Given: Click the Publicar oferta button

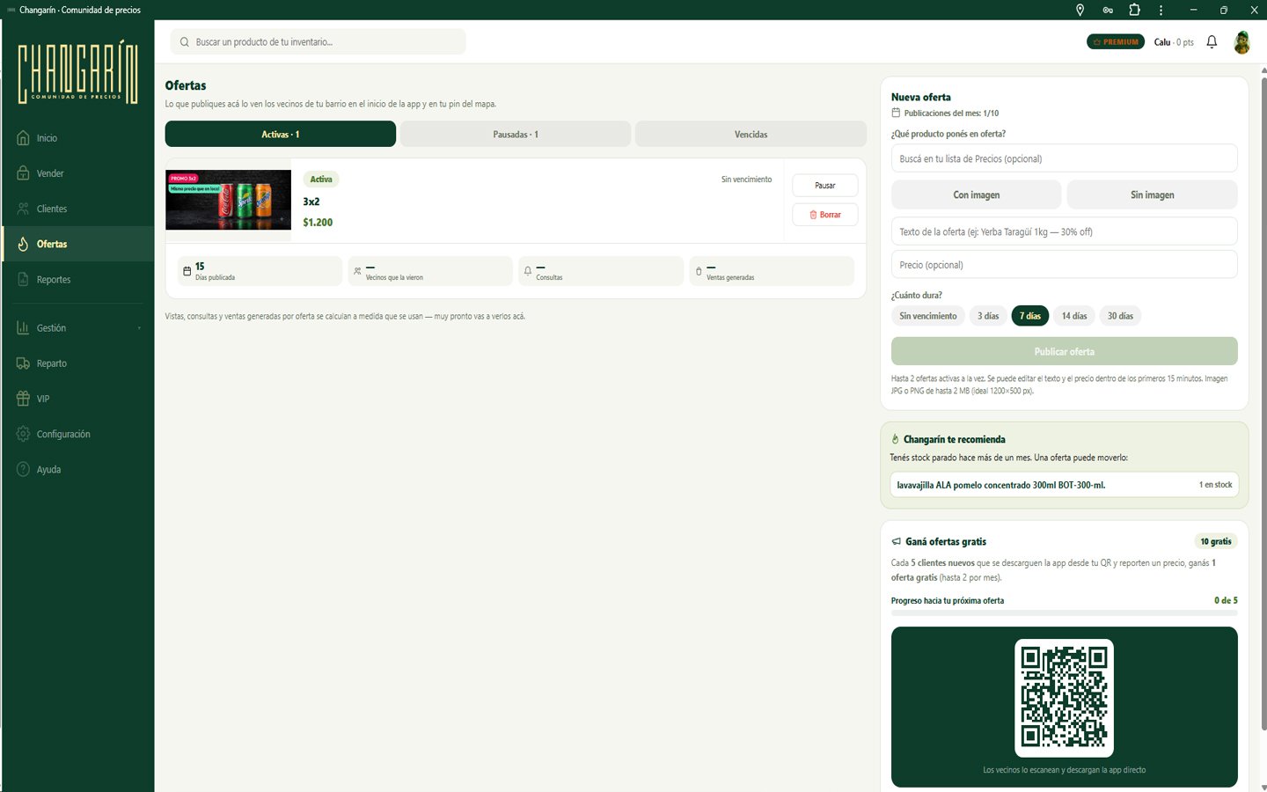Looking at the screenshot, I should click(1065, 351).
